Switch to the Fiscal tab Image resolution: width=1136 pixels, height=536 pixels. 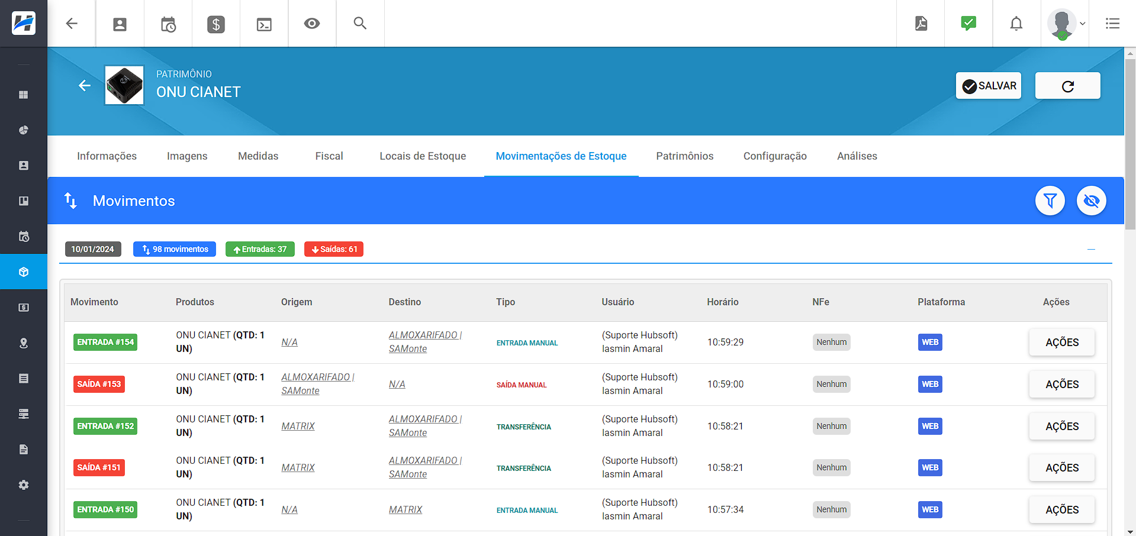329,156
